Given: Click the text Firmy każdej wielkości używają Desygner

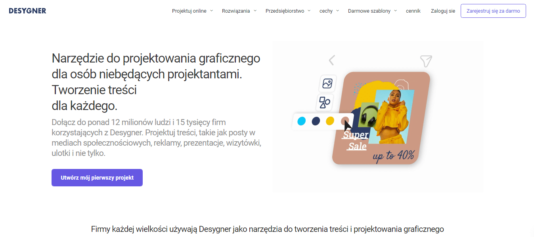Looking at the screenshot, I should click(267, 229).
